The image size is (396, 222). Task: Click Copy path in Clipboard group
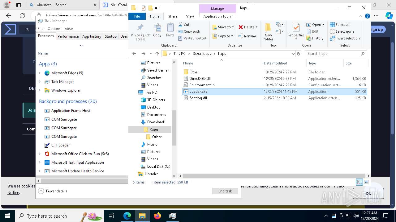[189, 31]
